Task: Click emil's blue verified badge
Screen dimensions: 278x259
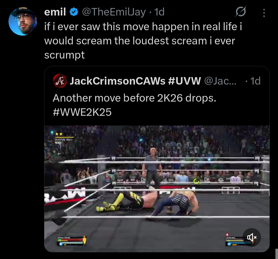Action: coord(74,12)
